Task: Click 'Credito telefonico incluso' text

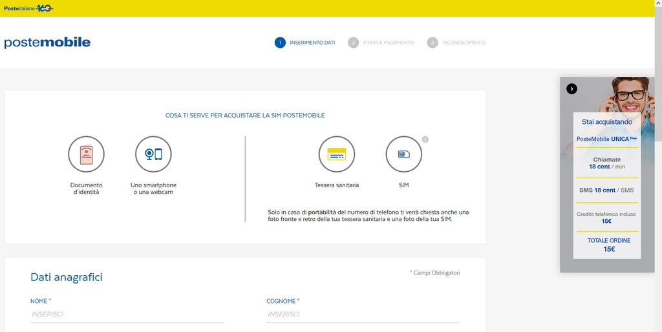Action: coord(606,214)
